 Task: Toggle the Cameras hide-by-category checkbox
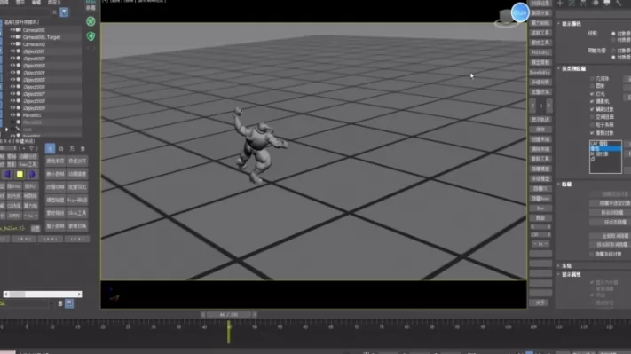(x=592, y=101)
